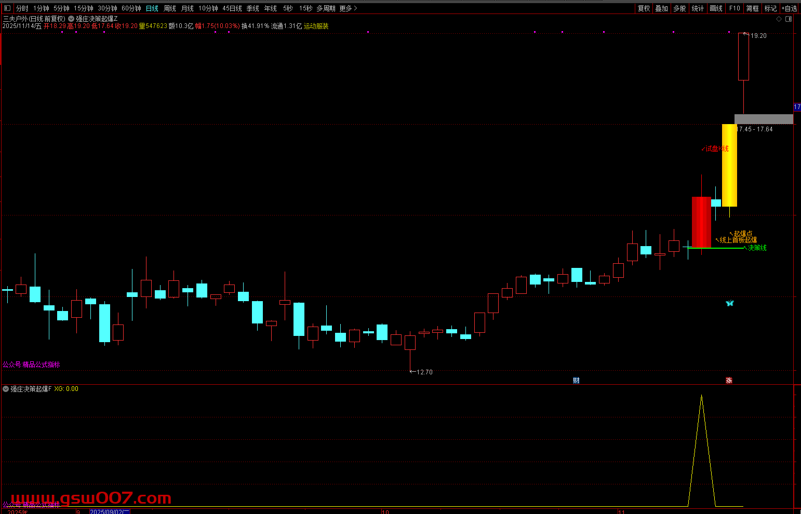The width and height of the screenshot is (801, 514).
Task: Switch to the 分时 intraday tab
Action: tap(22, 8)
